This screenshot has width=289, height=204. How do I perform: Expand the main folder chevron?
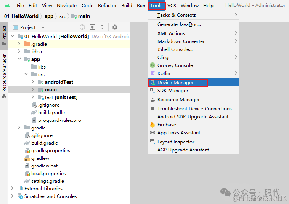click(33, 89)
